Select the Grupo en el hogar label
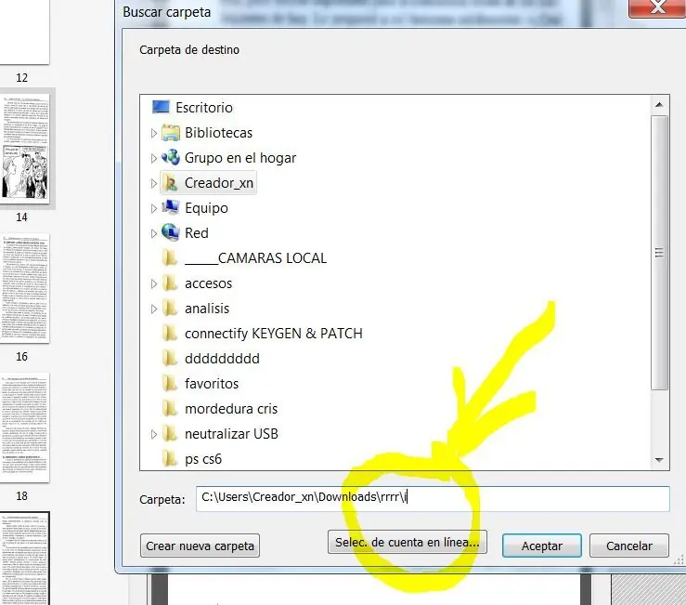Screen dimensions: 686x605 [240, 158]
